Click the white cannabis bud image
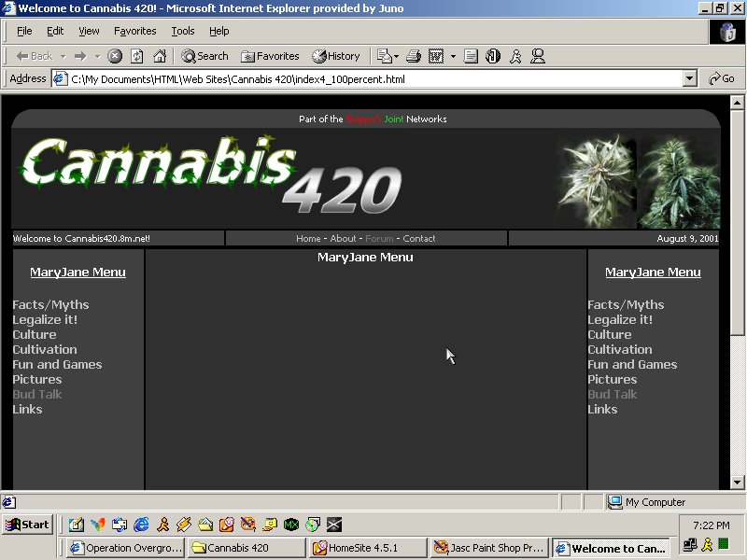The image size is (747, 560). click(x=597, y=181)
